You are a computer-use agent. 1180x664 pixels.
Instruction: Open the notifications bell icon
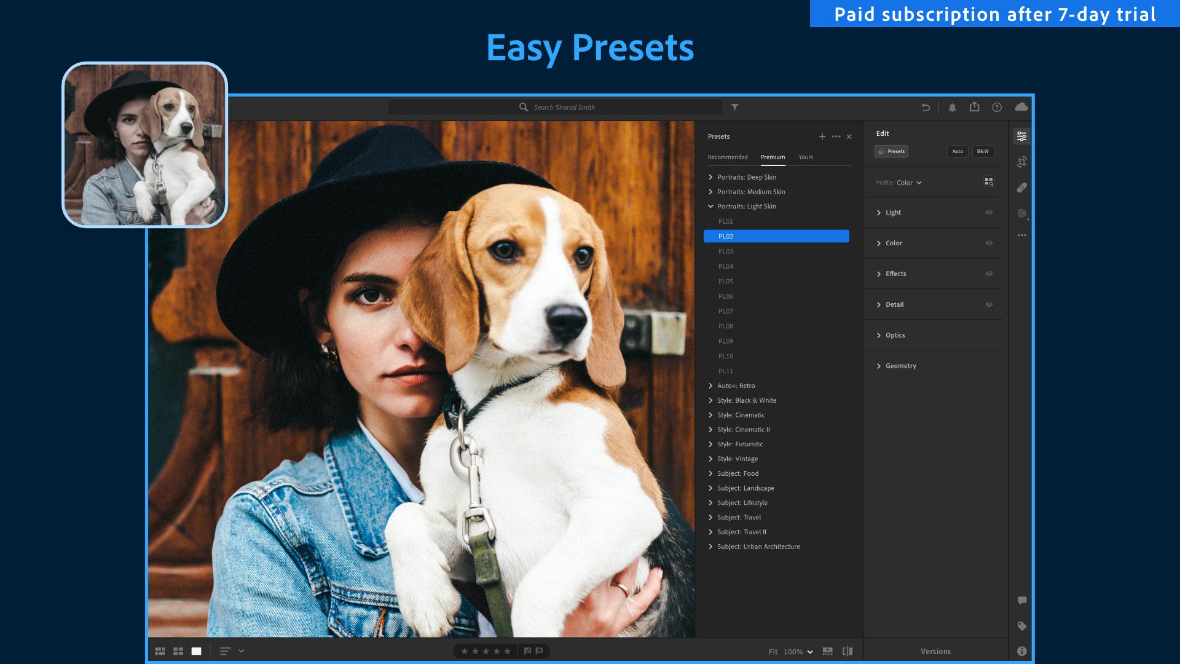952,108
